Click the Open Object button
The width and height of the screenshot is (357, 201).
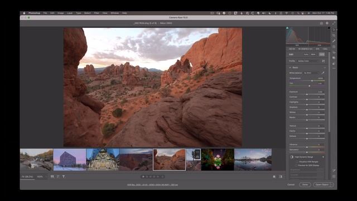[x=322, y=185]
